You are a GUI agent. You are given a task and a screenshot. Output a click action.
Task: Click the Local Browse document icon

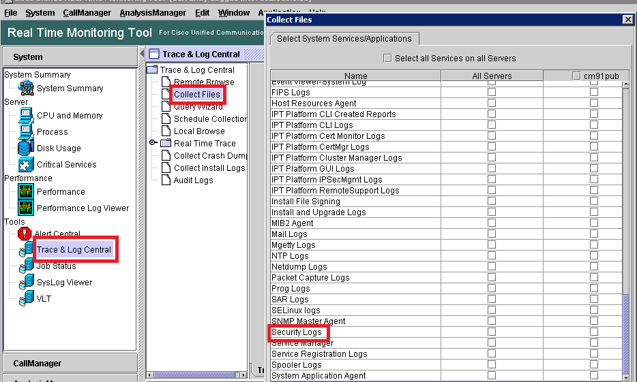coord(166,131)
